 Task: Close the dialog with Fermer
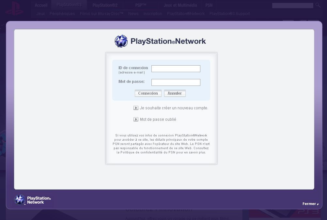point(311,204)
